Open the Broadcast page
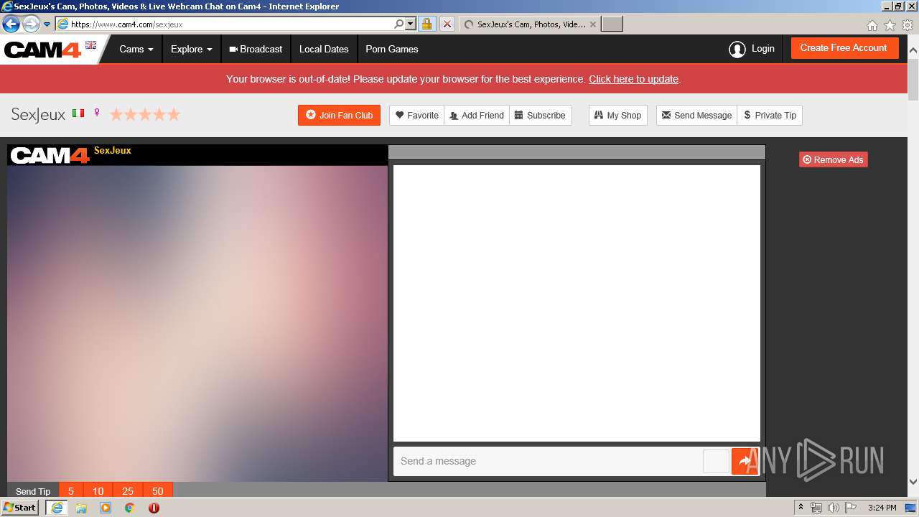Image resolution: width=919 pixels, height=517 pixels. pyautogui.click(x=255, y=50)
